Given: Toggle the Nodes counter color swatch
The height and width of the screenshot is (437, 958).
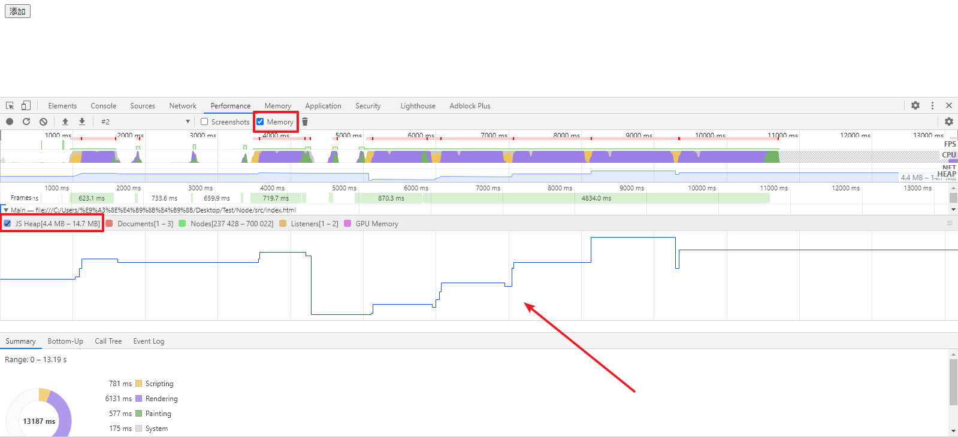Looking at the screenshot, I should coord(182,223).
